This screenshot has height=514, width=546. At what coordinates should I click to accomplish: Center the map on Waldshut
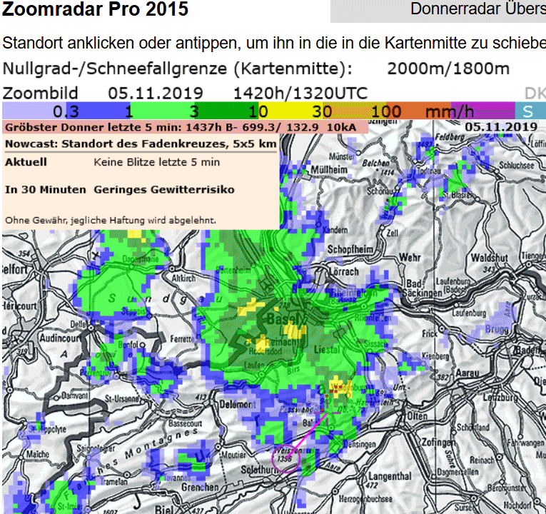coord(489,258)
